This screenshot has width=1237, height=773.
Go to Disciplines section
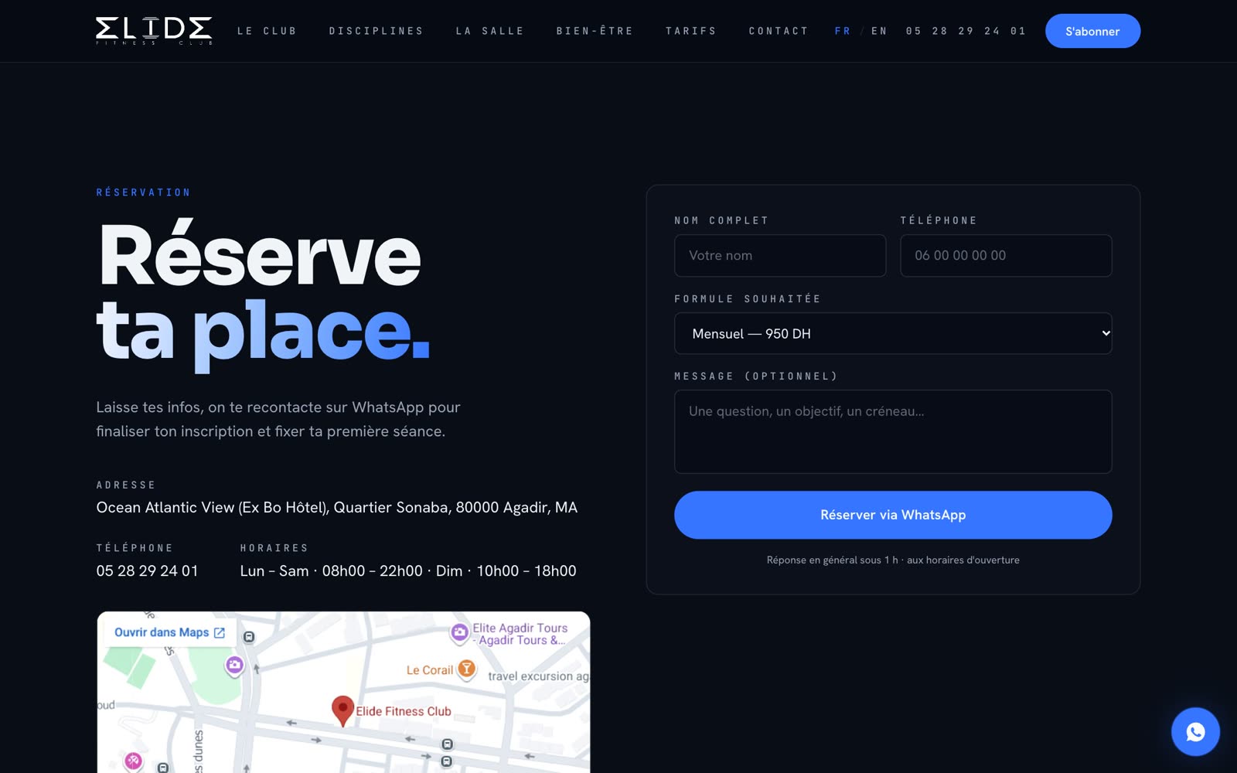click(376, 31)
